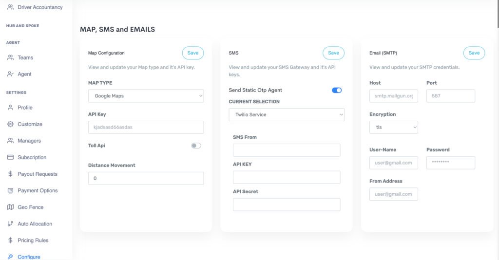Click the Payout Requests dollar icon
The image size is (499, 260).
pyautogui.click(x=11, y=174)
